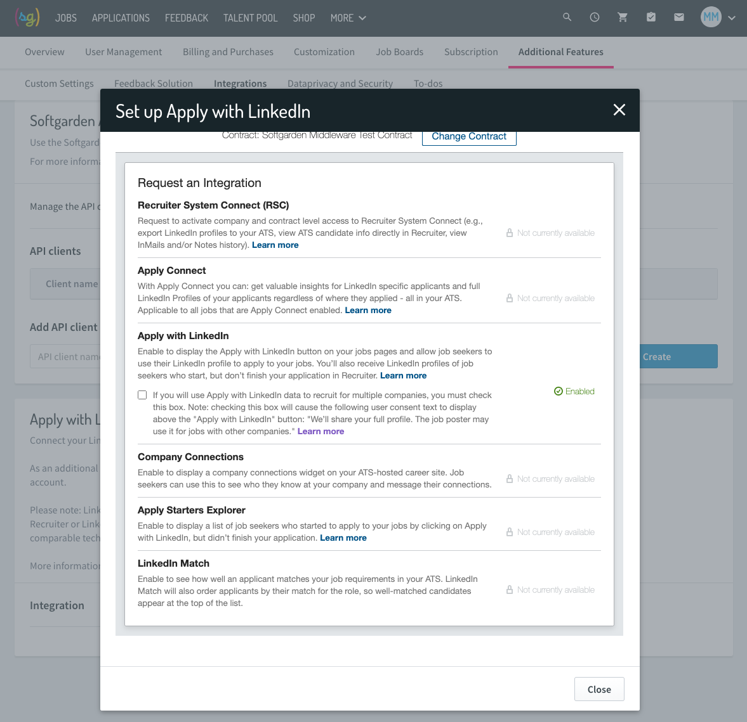Open the Feedback Solution sub-tab
The height and width of the screenshot is (722, 747).
[x=154, y=83]
